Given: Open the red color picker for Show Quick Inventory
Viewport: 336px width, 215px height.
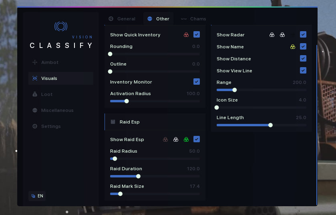Looking at the screenshot, I should (x=186, y=35).
